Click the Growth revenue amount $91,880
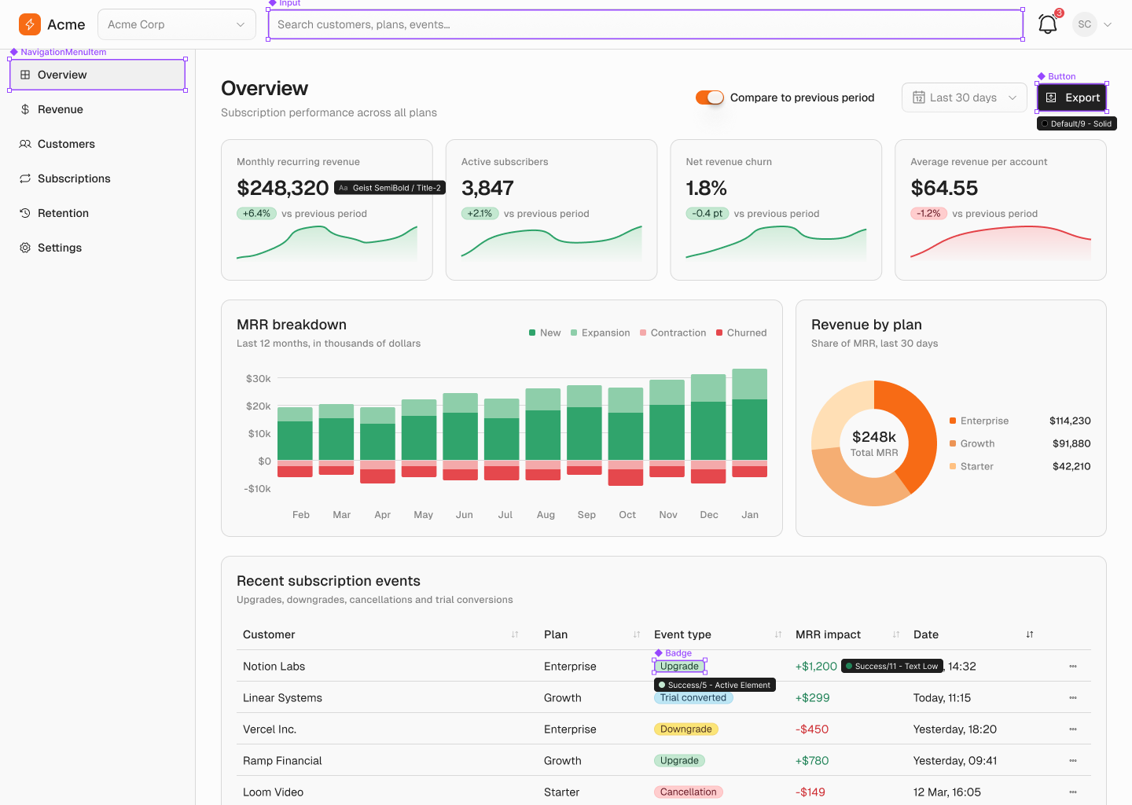The image size is (1132, 805). (1071, 443)
